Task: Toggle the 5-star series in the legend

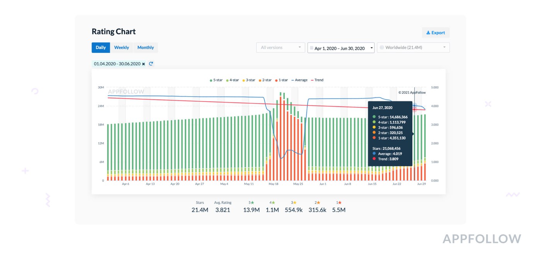Action: point(216,80)
